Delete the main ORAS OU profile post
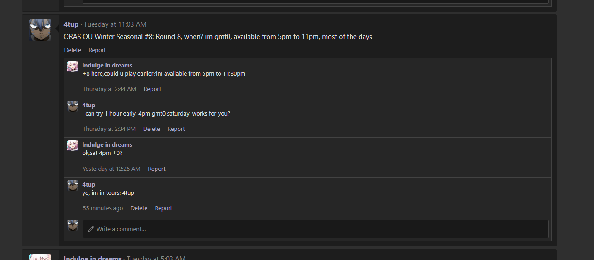 pos(73,50)
